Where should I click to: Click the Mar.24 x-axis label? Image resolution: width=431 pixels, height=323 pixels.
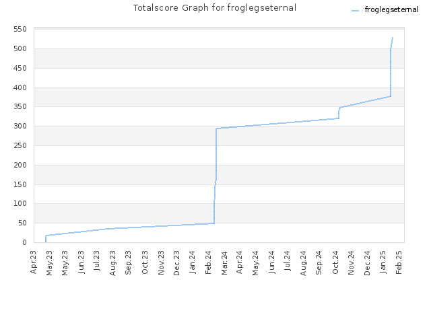[x=224, y=263]
